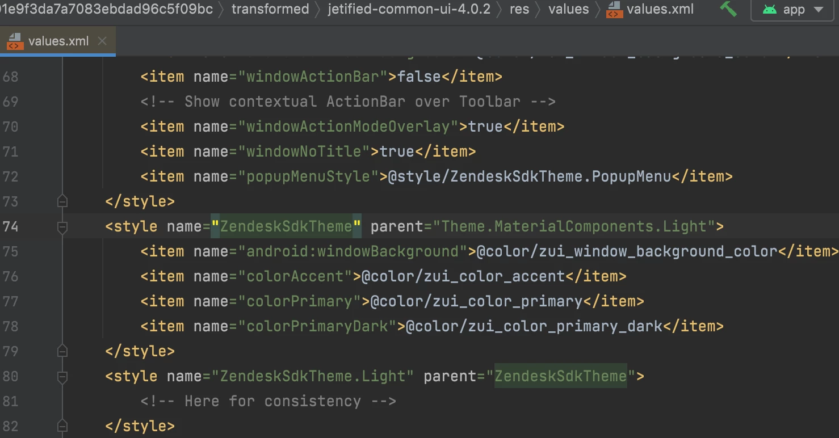839x438 pixels.
Task: Click "android:windowBackground" item name
Action: click(353, 251)
